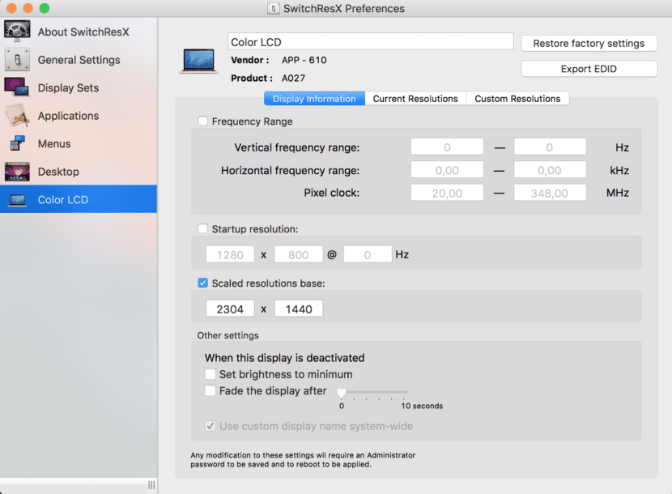Enable the Frequency Range checkbox

pos(202,121)
